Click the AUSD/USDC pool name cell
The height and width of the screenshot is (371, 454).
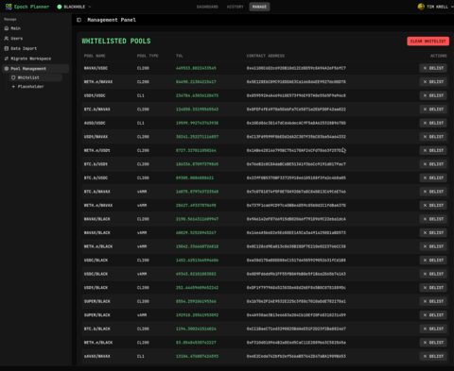(x=95, y=123)
